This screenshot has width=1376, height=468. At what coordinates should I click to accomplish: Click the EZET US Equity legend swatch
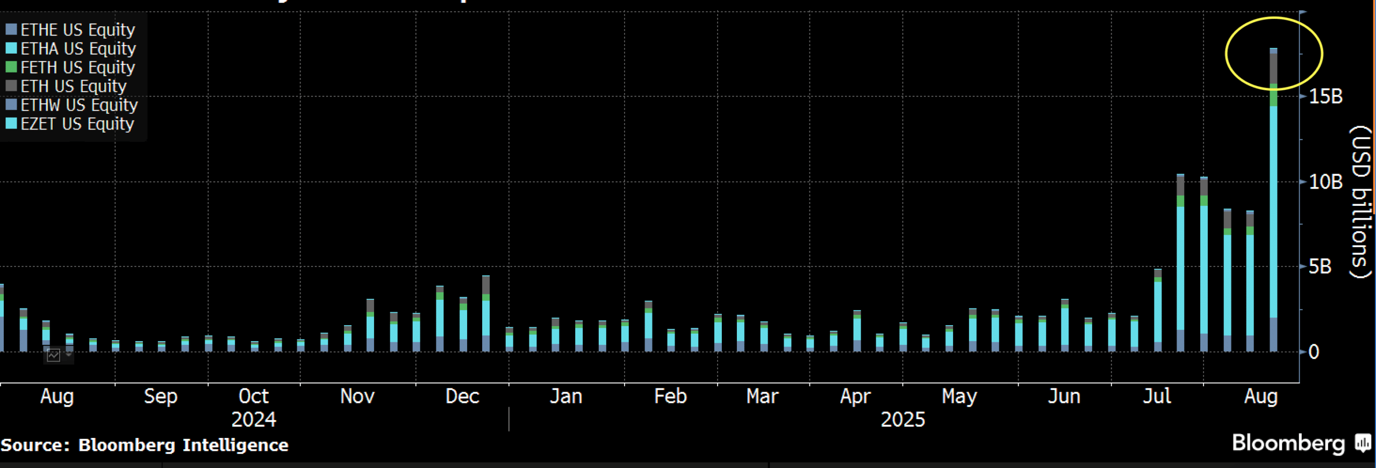(x=11, y=124)
